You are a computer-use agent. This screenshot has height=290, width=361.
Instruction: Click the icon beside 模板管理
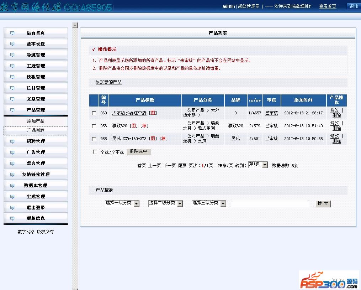click(x=12, y=77)
